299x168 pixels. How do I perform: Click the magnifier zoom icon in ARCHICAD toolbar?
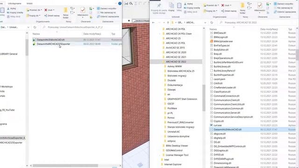pyautogui.click(x=131, y=3)
